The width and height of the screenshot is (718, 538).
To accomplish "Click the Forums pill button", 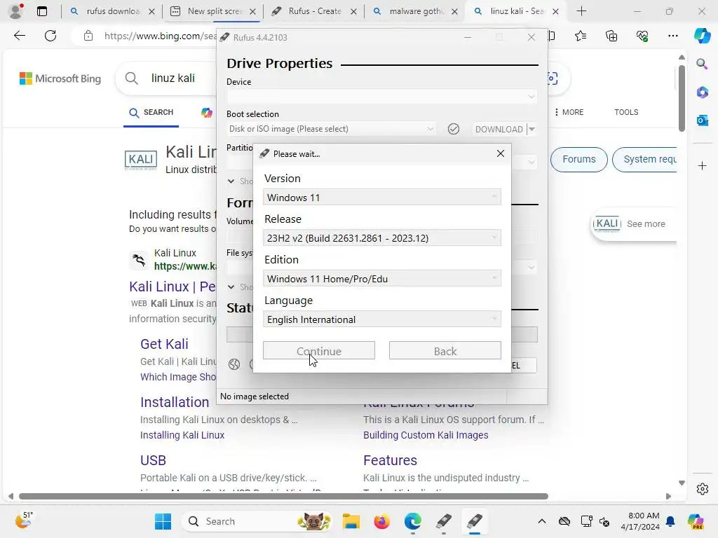I will [578, 159].
